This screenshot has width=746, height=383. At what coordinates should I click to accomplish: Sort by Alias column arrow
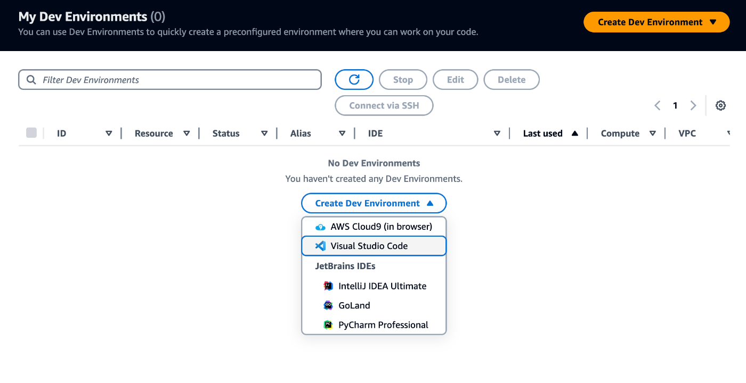(x=342, y=134)
